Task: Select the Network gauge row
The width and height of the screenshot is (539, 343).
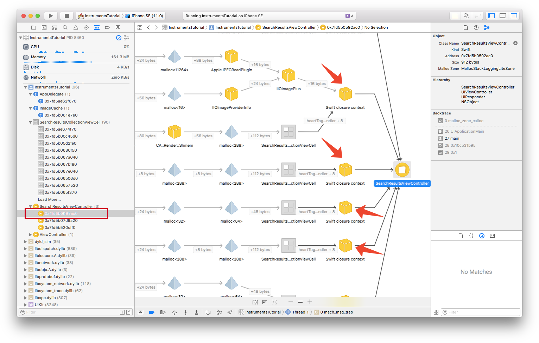Action: point(76,78)
